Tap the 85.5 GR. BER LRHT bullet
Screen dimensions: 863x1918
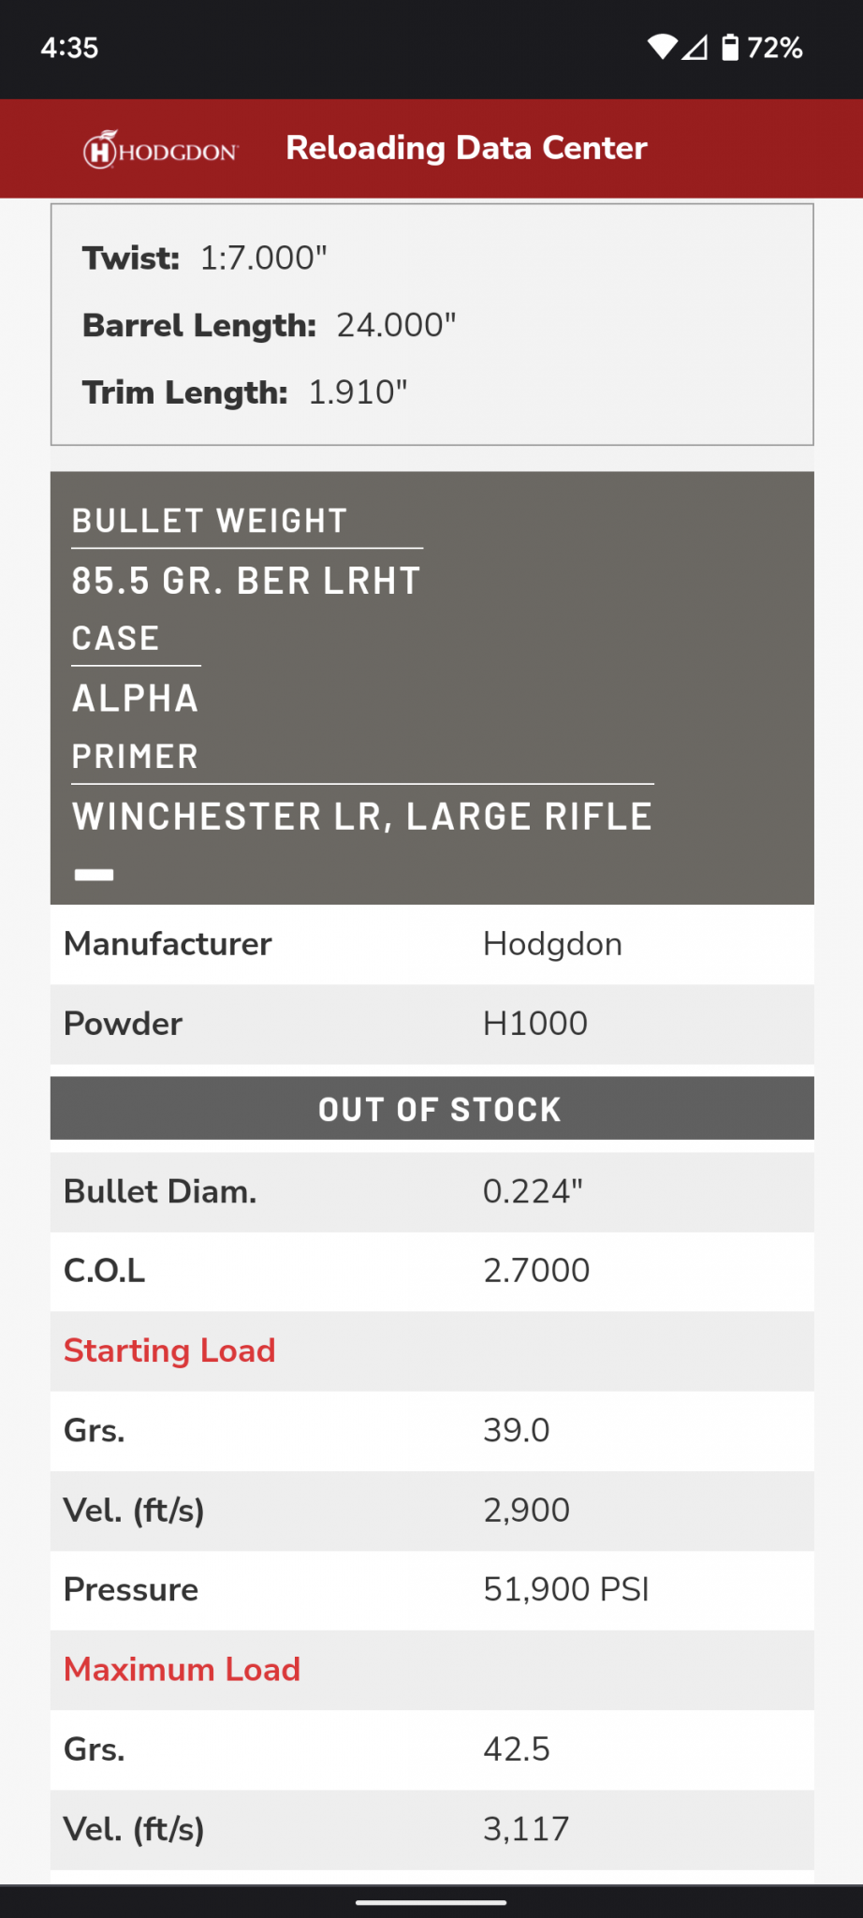click(246, 581)
